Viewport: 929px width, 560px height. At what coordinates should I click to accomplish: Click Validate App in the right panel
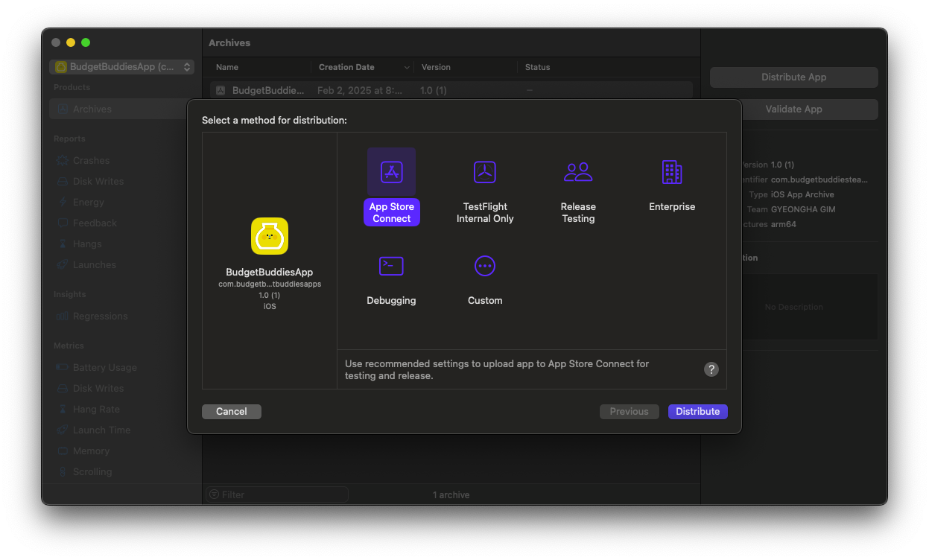[x=794, y=109]
